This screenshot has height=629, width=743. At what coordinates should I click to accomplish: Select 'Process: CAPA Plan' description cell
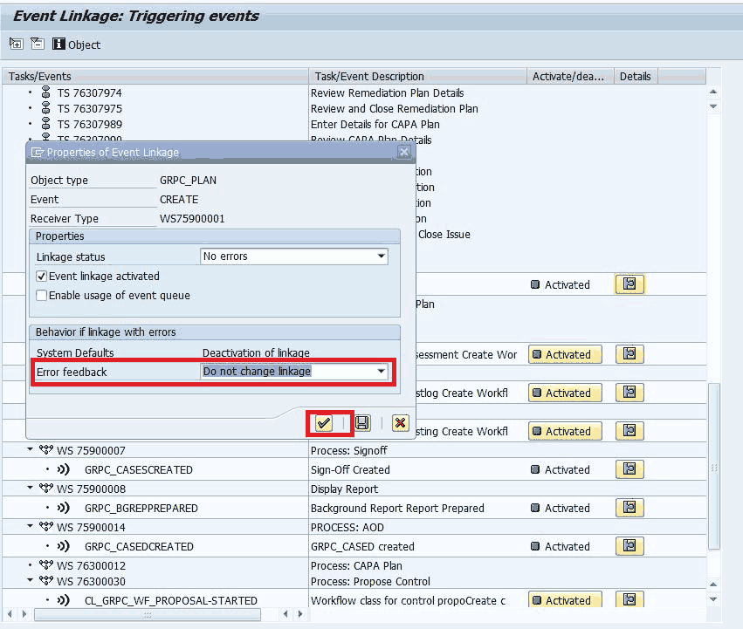356,565
